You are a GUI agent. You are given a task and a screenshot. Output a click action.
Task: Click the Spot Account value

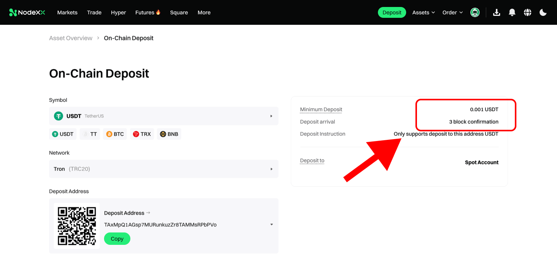pos(482,162)
